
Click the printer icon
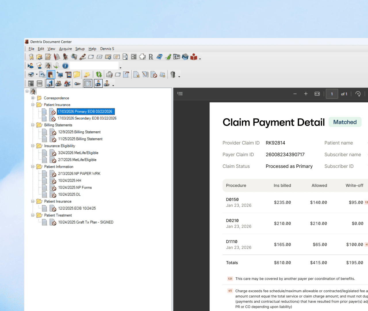coord(109,75)
